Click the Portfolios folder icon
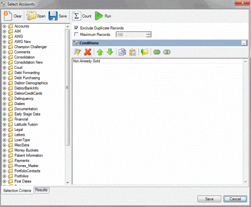This screenshot has height=207, width=251. 10,176
